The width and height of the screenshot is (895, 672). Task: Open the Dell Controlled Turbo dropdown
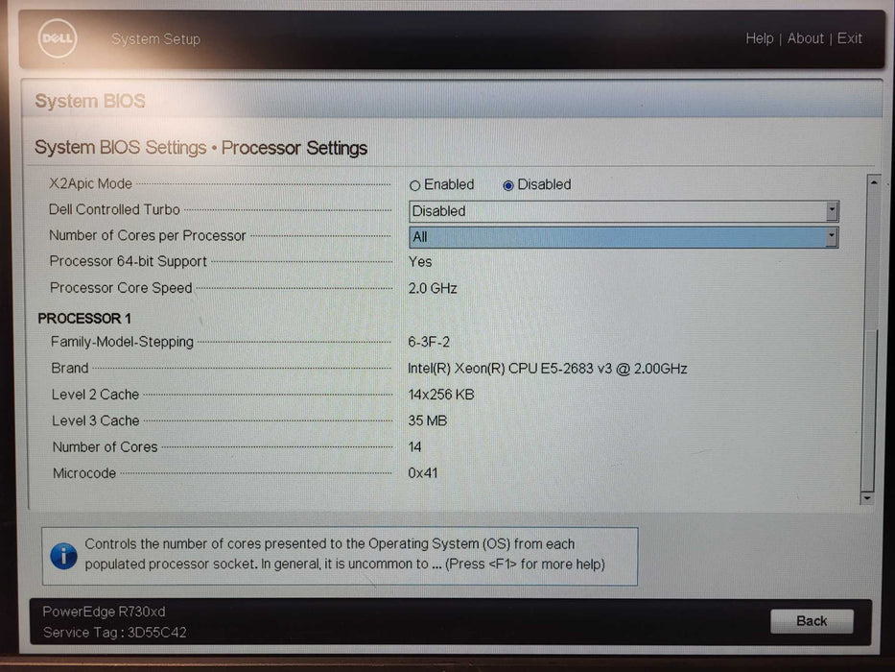tap(624, 211)
